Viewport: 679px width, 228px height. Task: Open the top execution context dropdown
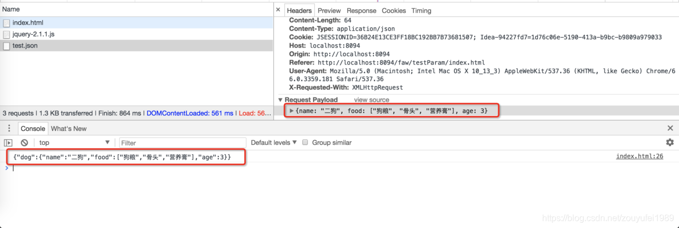click(74, 143)
